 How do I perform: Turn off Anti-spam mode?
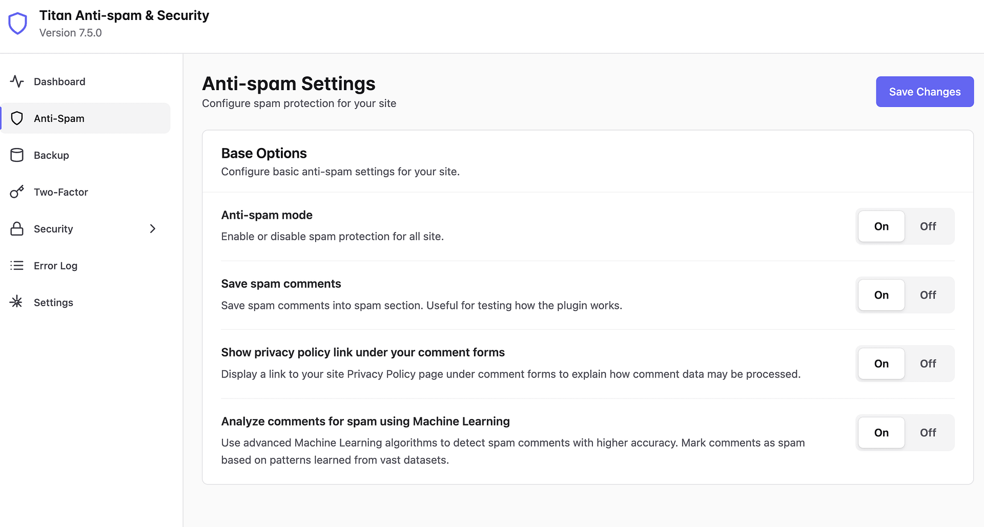tap(928, 226)
